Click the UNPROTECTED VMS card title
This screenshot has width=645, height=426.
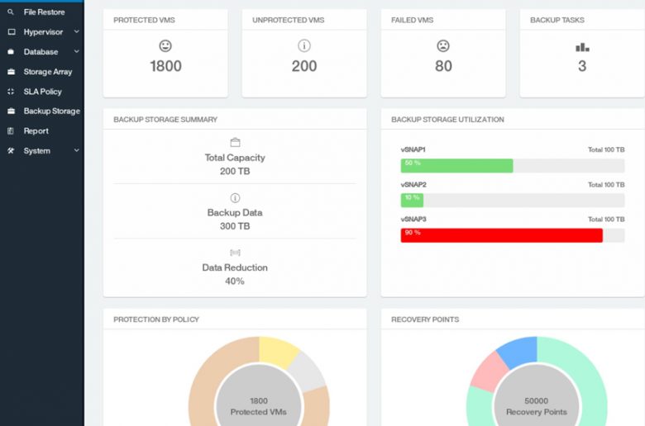(x=288, y=20)
